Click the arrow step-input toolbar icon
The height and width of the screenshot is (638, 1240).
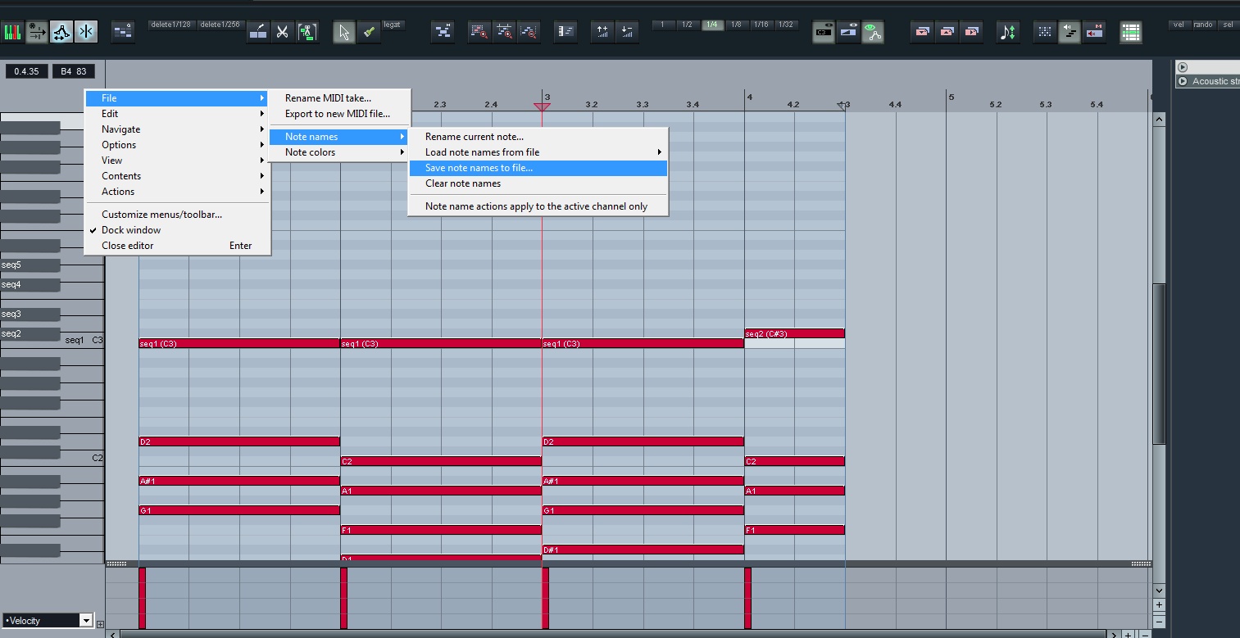(38, 32)
